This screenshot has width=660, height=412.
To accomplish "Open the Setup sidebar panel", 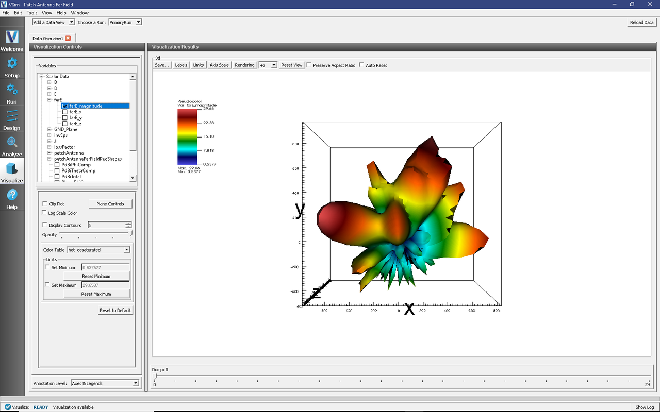I will pos(12,67).
